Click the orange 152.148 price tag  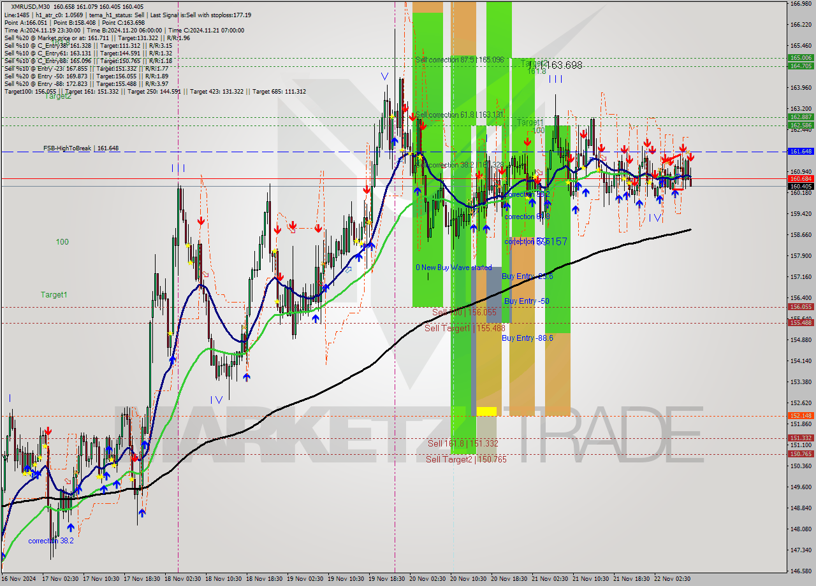point(801,416)
